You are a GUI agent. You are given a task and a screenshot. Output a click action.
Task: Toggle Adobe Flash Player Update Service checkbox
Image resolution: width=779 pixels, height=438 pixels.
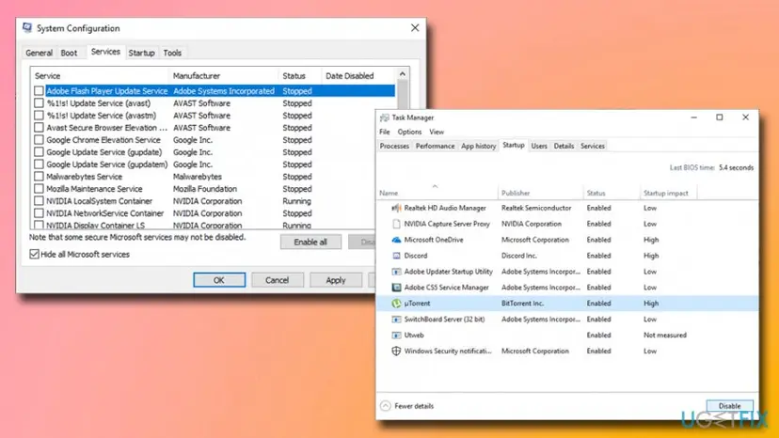coord(39,91)
